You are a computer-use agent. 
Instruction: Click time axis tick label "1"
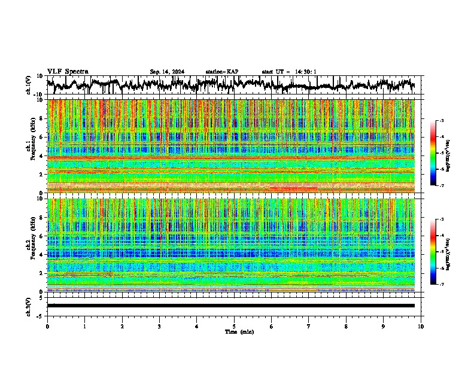(x=84, y=327)
